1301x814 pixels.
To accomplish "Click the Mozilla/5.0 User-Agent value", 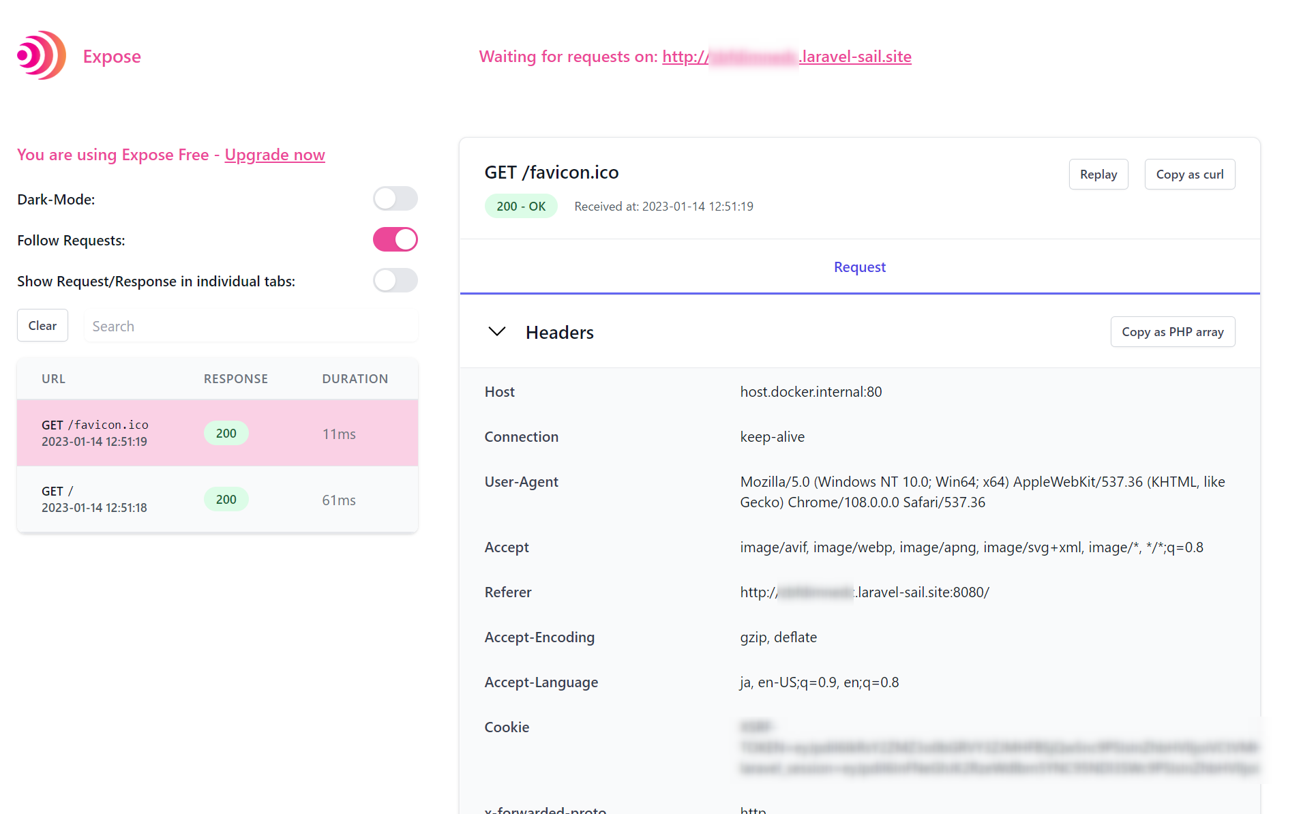I will pyautogui.click(x=983, y=492).
